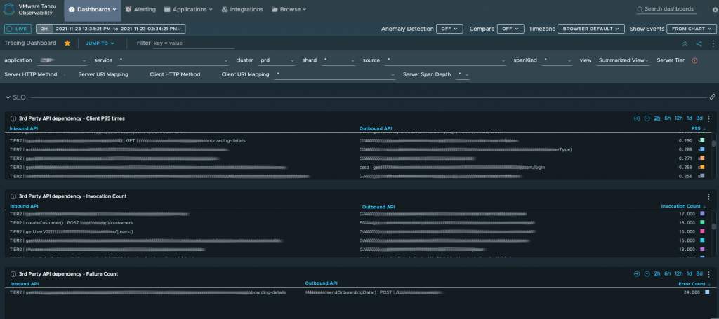Toggle the Anomaly Detection OFF dropdown

(449, 29)
